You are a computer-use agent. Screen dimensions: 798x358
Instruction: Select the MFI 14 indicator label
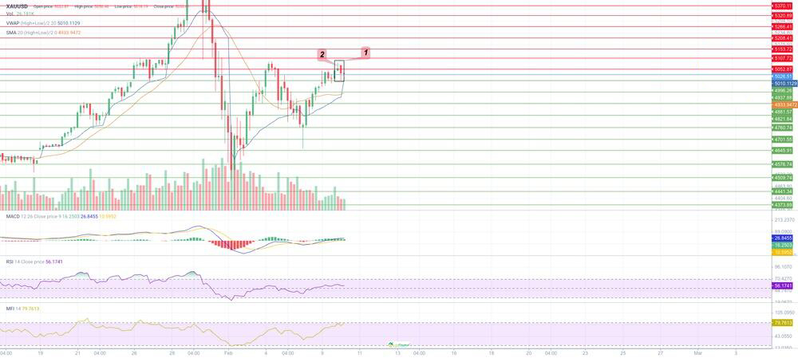click(x=22, y=309)
